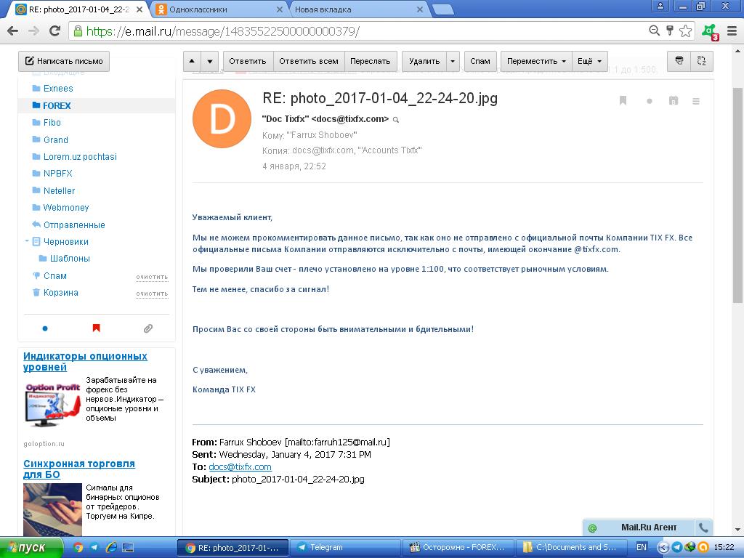The width and height of the screenshot is (744, 558).
Task: Filter folder by flagged using the red flag
Action: (97, 328)
